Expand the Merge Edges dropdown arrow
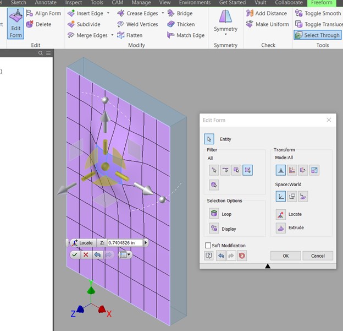 click(112, 35)
